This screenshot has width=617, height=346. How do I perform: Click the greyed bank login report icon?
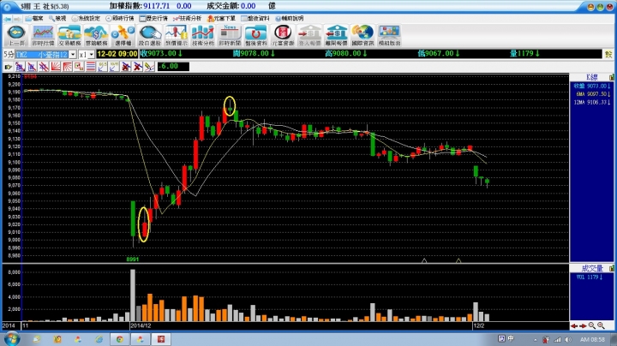pyautogui.click(x=309, y=35)
